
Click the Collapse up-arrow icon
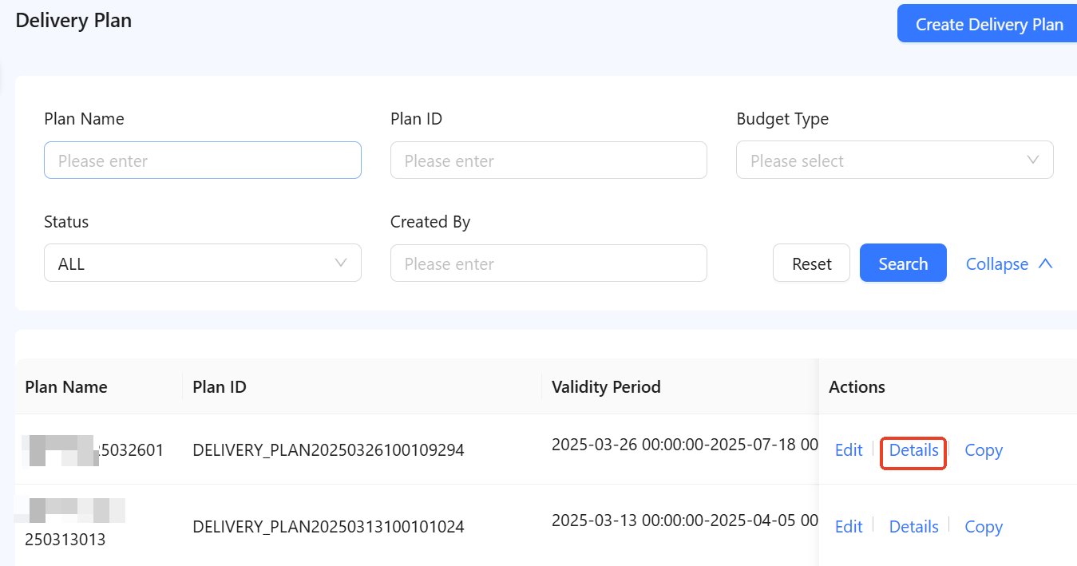click(x=1045, y=264)
